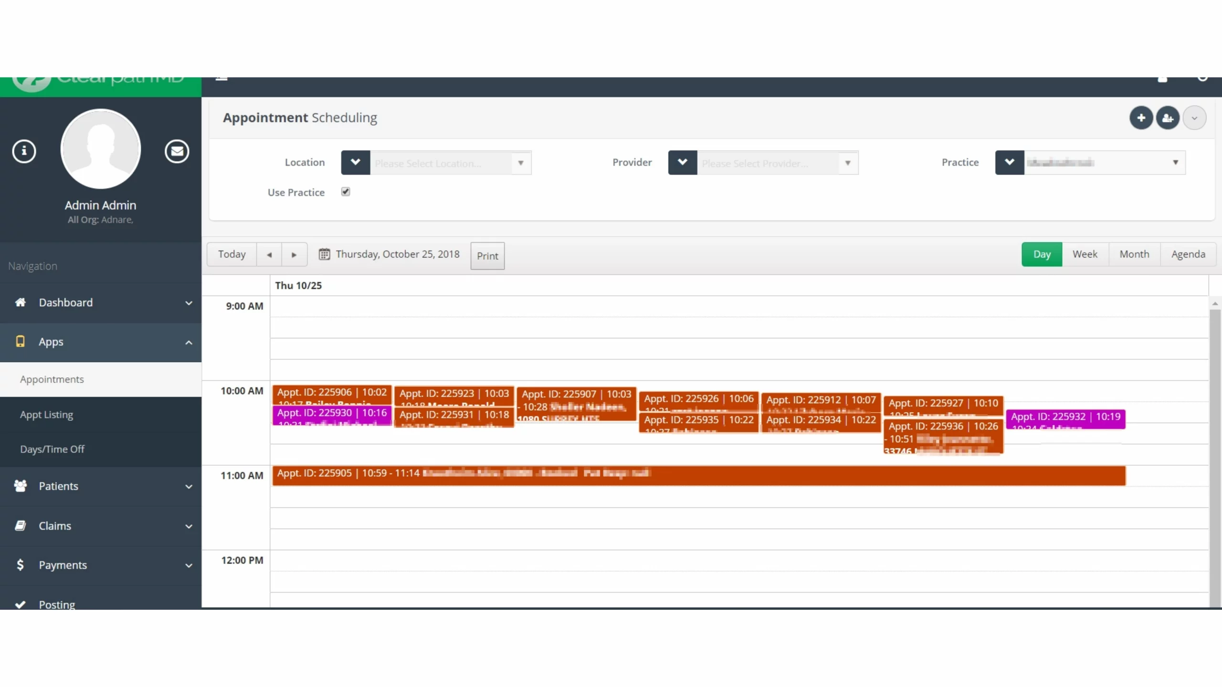Click the info icon beside the avatar
The height and width of the screenshot is (687, 1222).
click(x=24, y=152)
